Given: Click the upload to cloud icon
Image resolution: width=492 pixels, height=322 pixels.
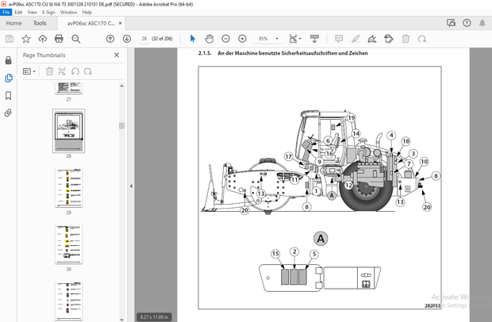Looking at the screenshot, I should [x=42, y=39].
